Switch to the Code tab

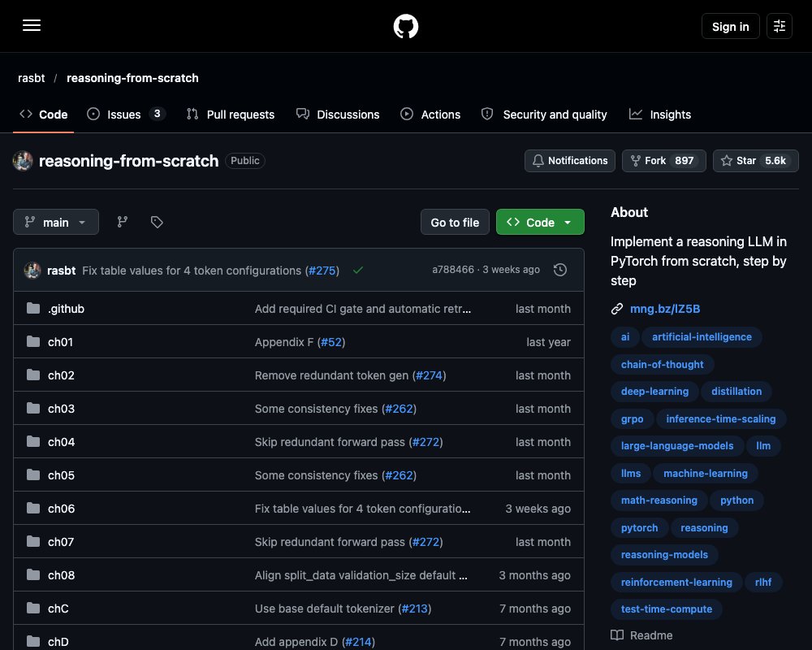[x=44, y=115]
